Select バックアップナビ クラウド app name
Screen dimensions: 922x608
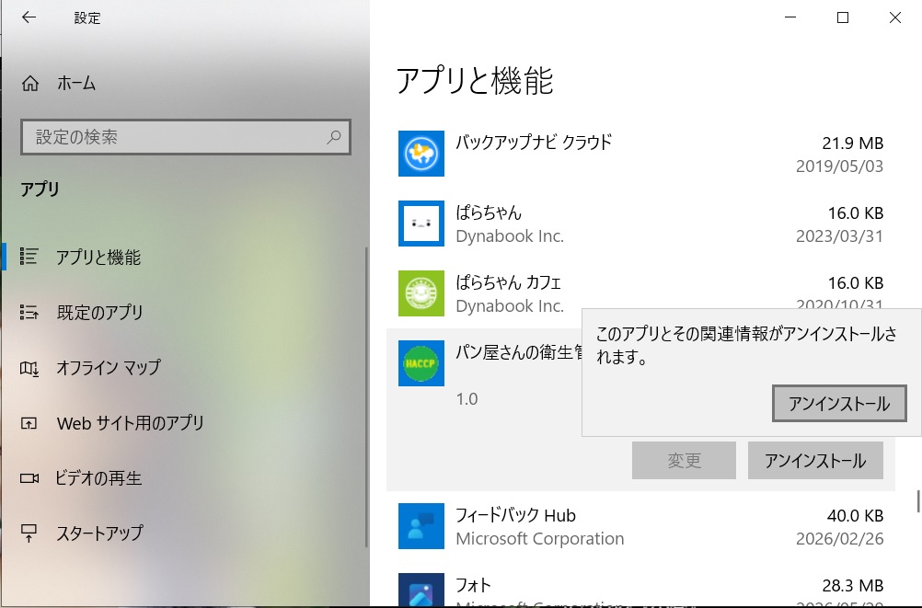(x=534, y=143)
